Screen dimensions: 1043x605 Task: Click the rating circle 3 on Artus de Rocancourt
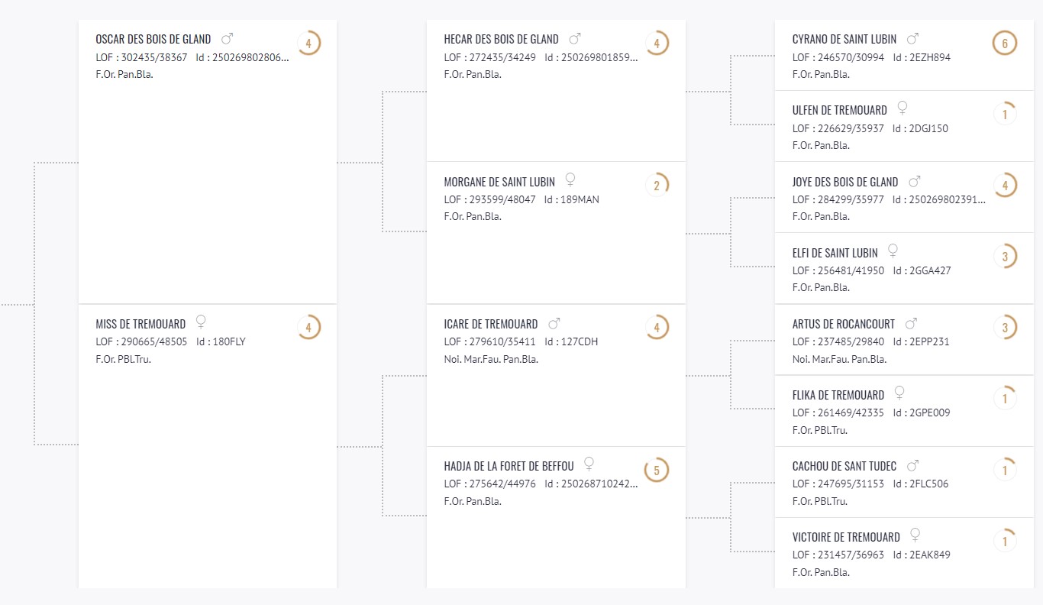pyautogui.click(x=1005, y=328)
